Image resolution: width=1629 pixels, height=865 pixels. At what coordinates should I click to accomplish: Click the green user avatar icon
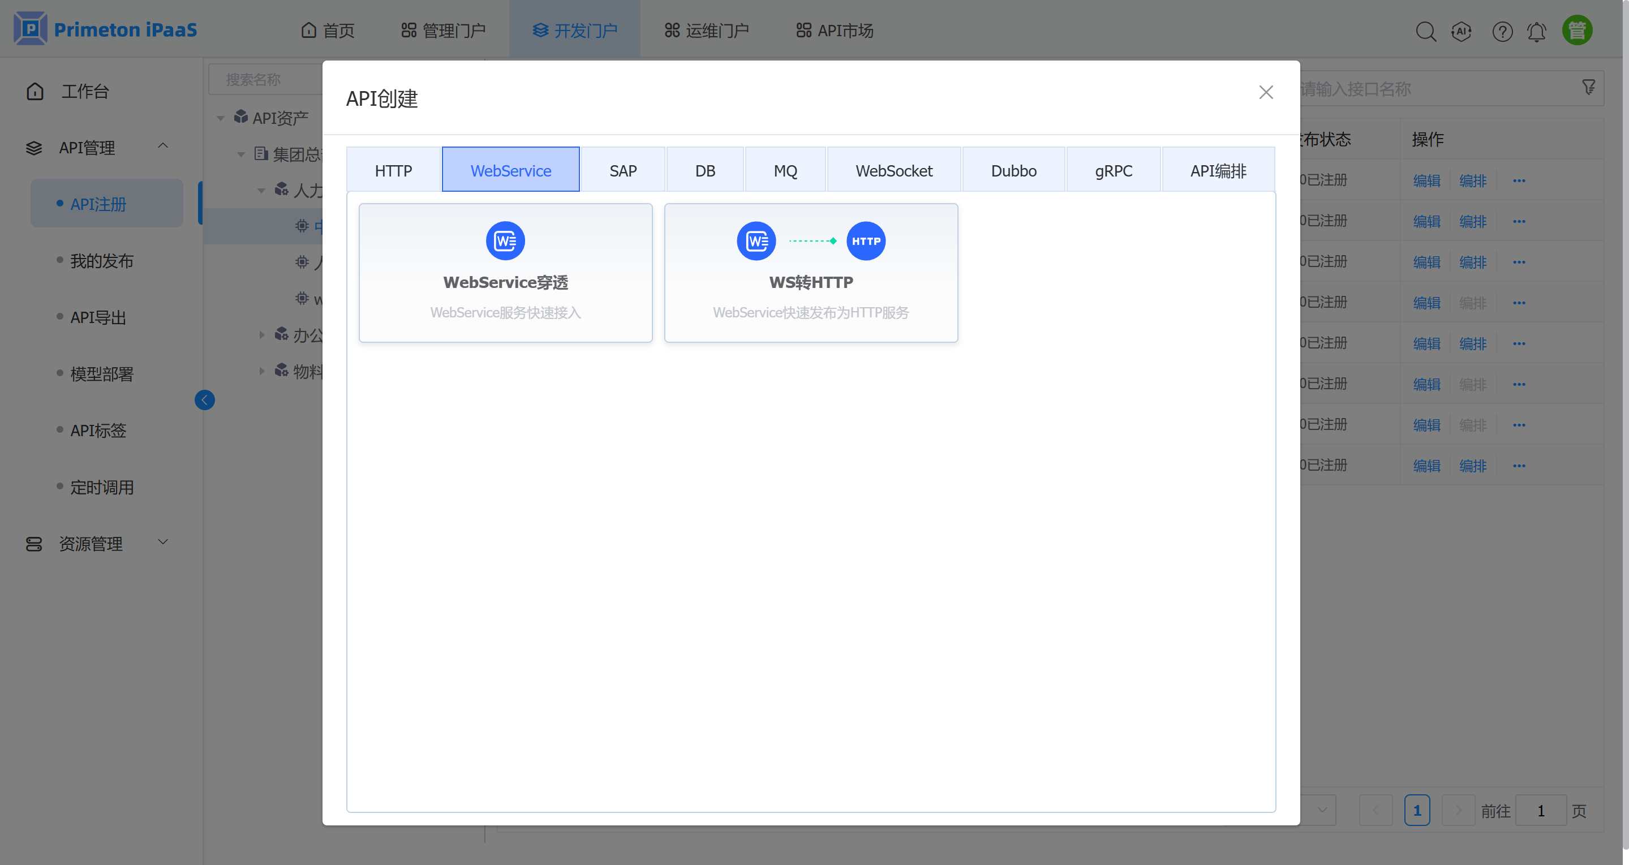(1576, 31)
